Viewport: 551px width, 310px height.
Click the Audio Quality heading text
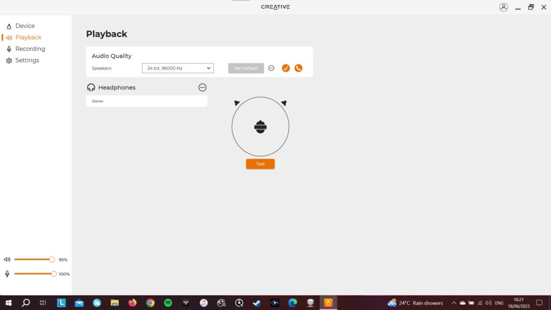[x=111, y=56]
